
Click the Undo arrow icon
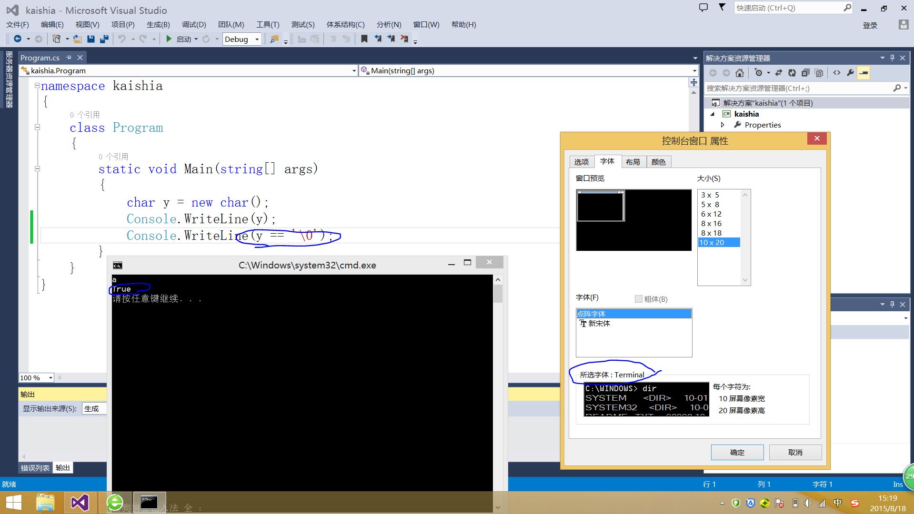[122, 39]
